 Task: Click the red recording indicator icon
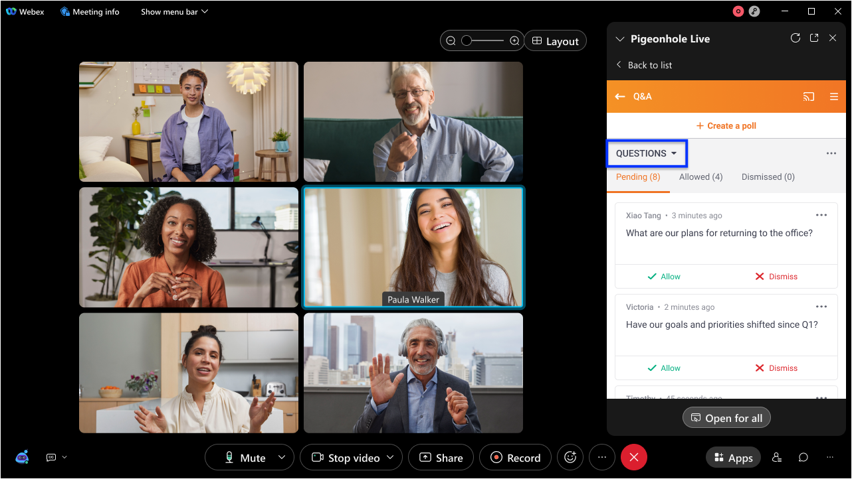(x=738, y=11)
